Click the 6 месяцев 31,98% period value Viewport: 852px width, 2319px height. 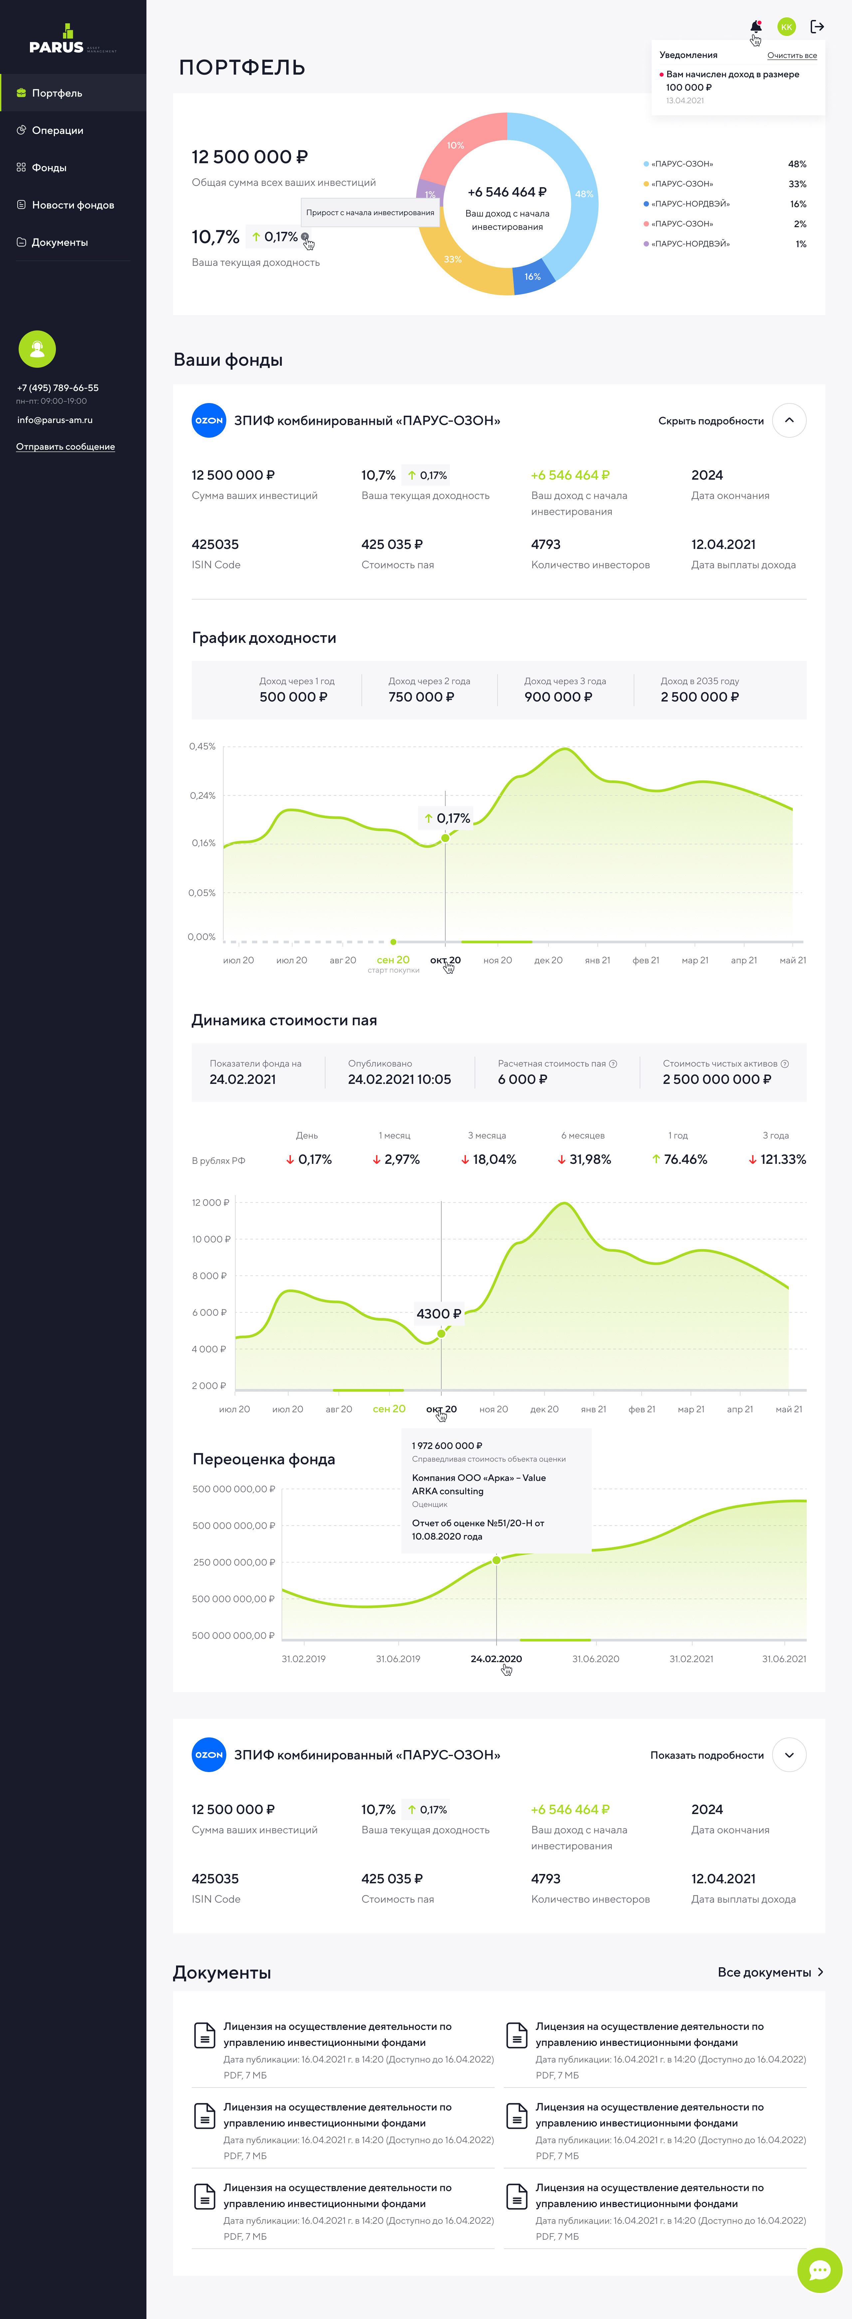pos(584,1159)
